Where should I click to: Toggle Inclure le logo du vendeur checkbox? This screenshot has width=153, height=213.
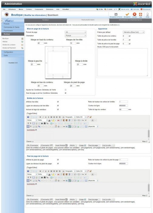coord(58,110)
